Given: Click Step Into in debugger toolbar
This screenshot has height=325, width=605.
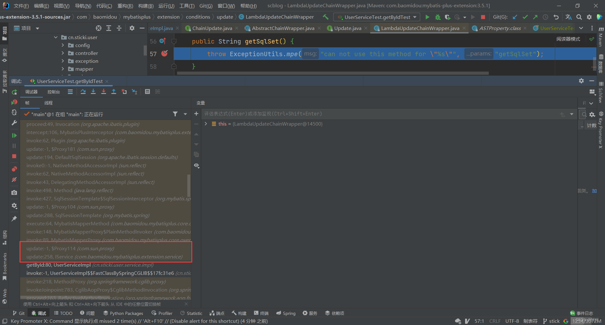Looking at the screenshot, I should click(x=93, y=92).
